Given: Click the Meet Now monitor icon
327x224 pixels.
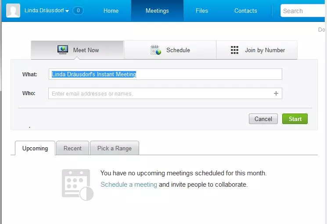Looking at the screenshot, I should 63,50.
